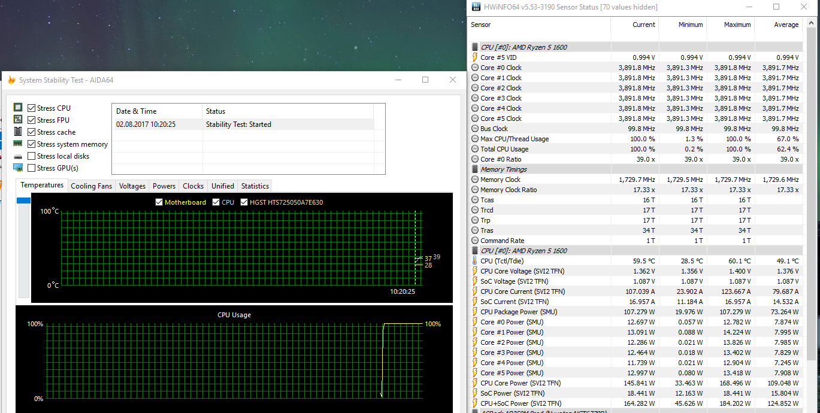Click the HWiNFO64 title bar icon
The width and height of the screenshot is (820, 413).
[476, 7]
